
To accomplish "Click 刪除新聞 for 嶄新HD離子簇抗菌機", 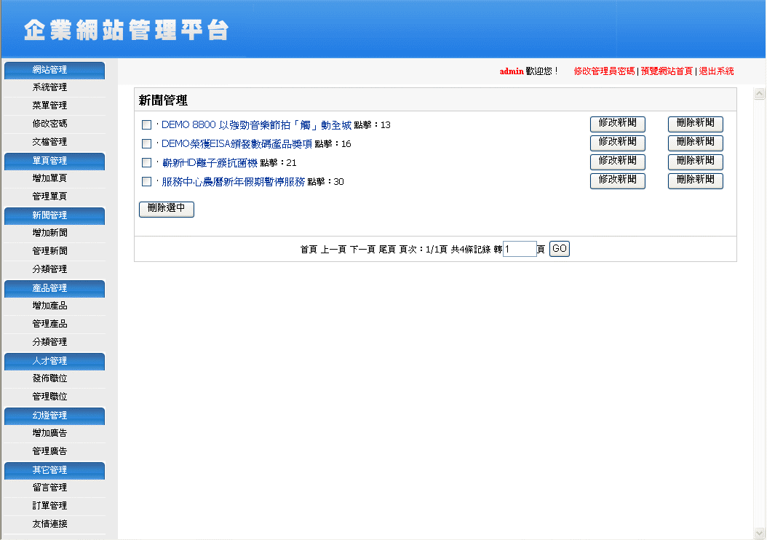I will coord(695,162).
